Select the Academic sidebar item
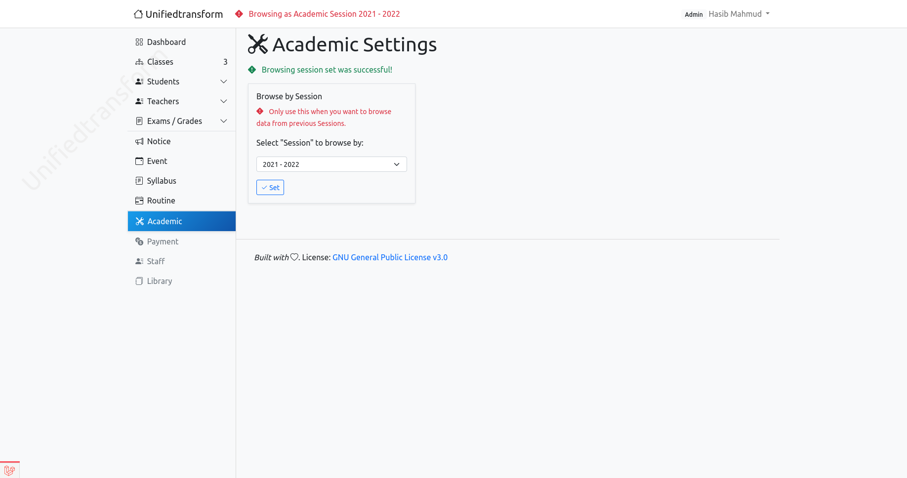907x478 pixels. [182, 221]
